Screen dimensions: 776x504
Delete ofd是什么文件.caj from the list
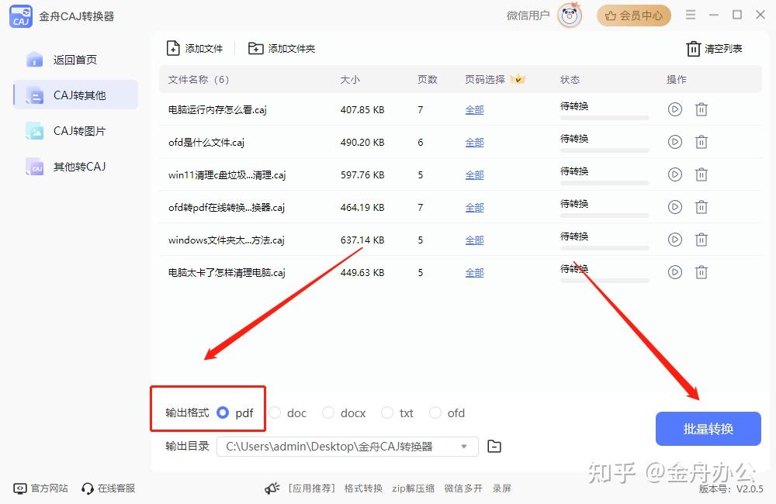click(x=702, y=142)
